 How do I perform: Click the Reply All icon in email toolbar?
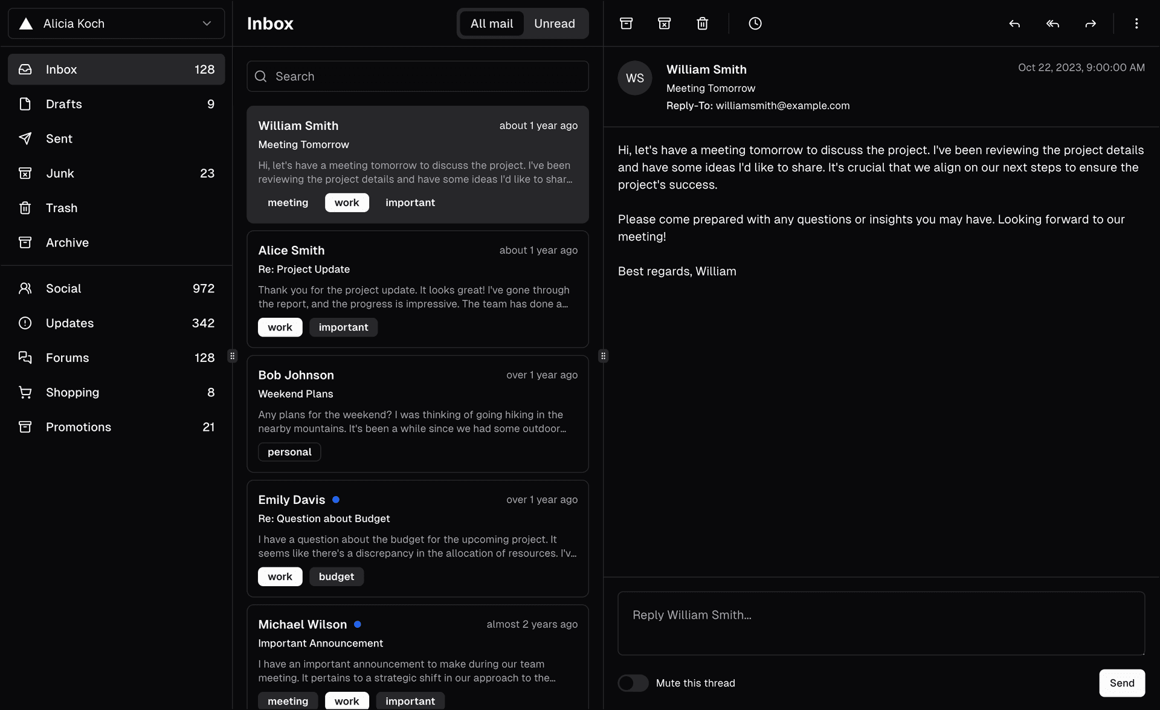click(x=1052, y=22)
